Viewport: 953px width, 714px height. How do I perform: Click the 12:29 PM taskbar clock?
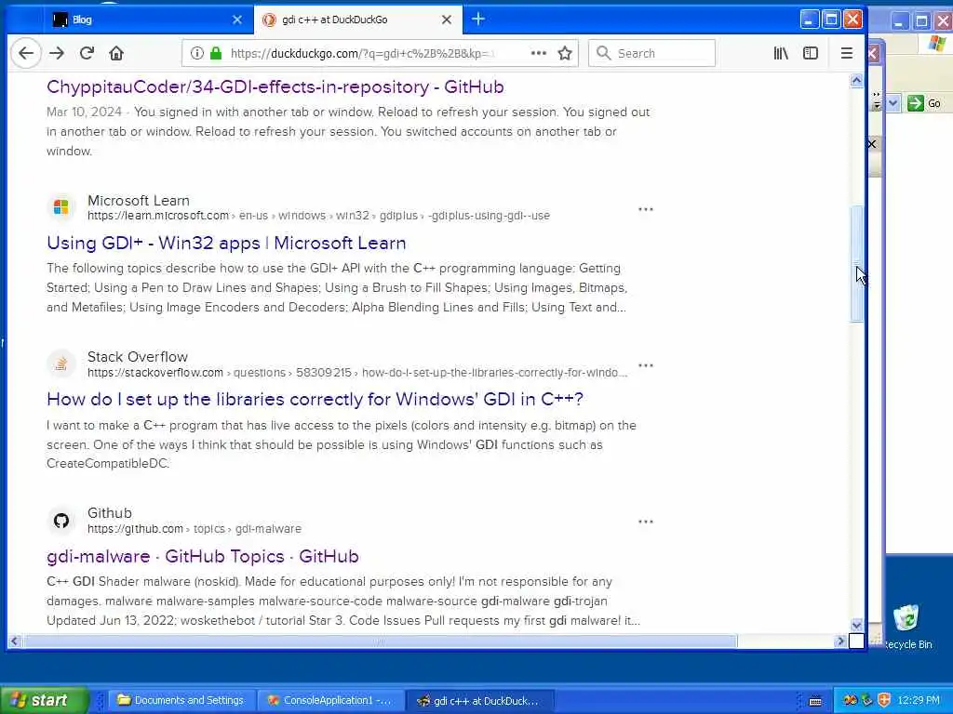coord(919,700)
